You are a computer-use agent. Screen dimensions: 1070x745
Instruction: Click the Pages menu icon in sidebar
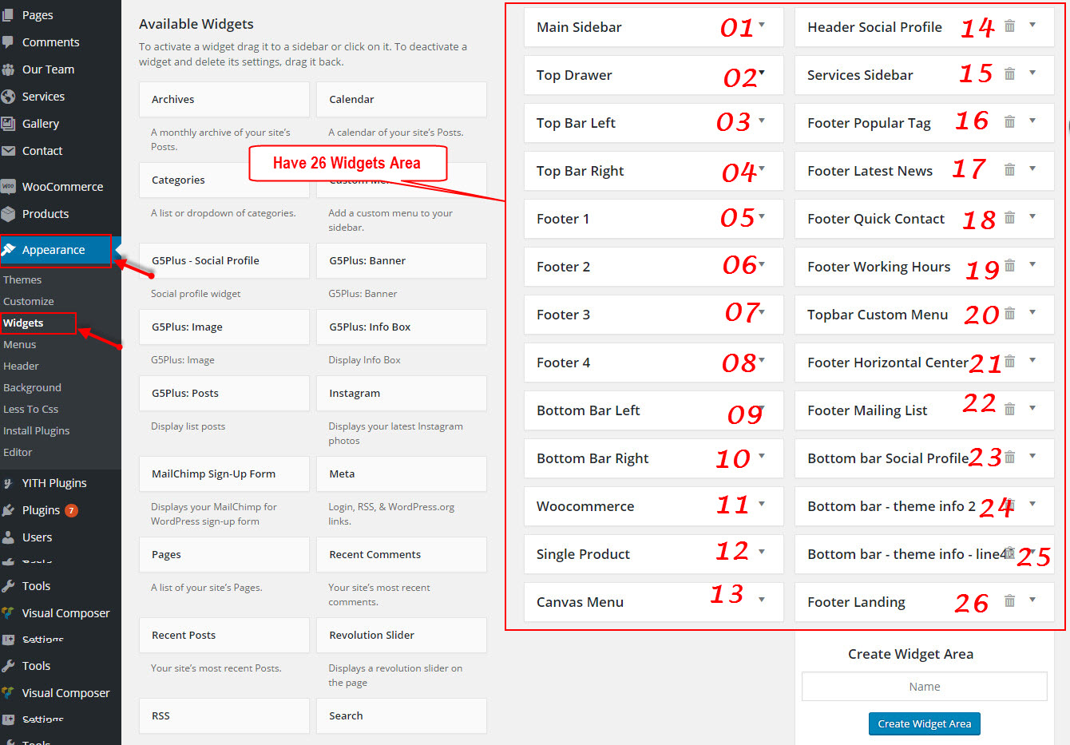pyautogui.click(x=8, y=15)
